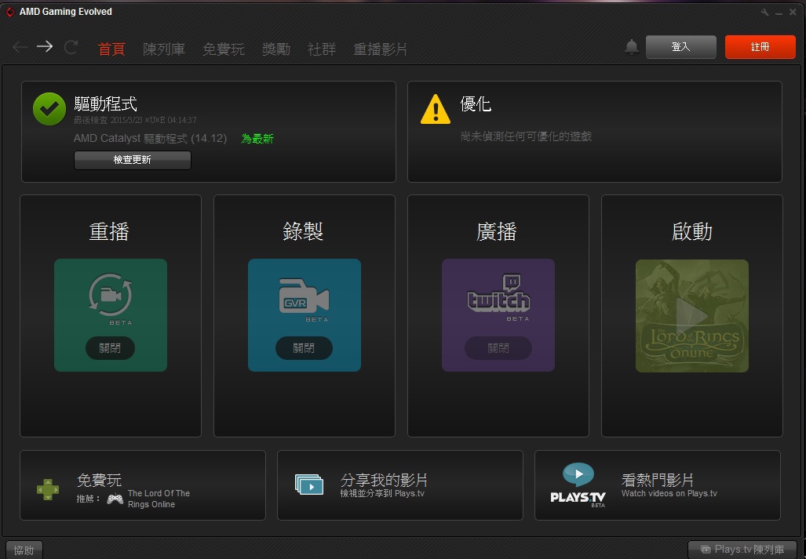Click the PLAYS.TV logo
The width and height of the screenshot is (806, 559).
(x=578, y=485)
